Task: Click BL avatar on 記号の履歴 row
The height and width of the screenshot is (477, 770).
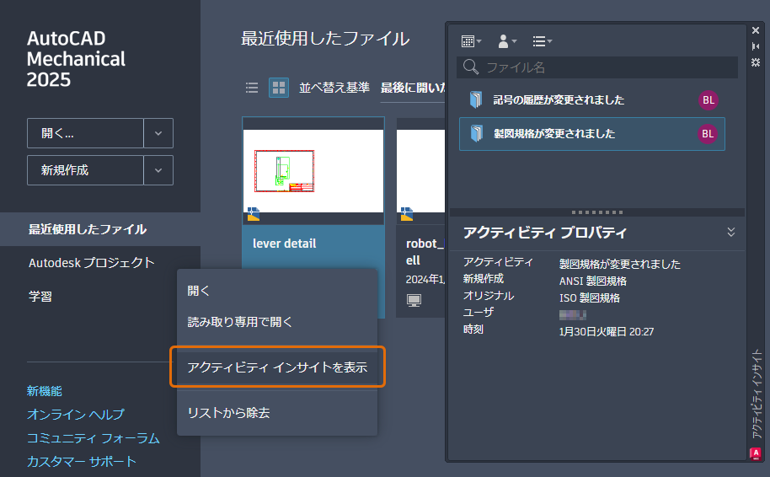Action: [x=709, y=100]
